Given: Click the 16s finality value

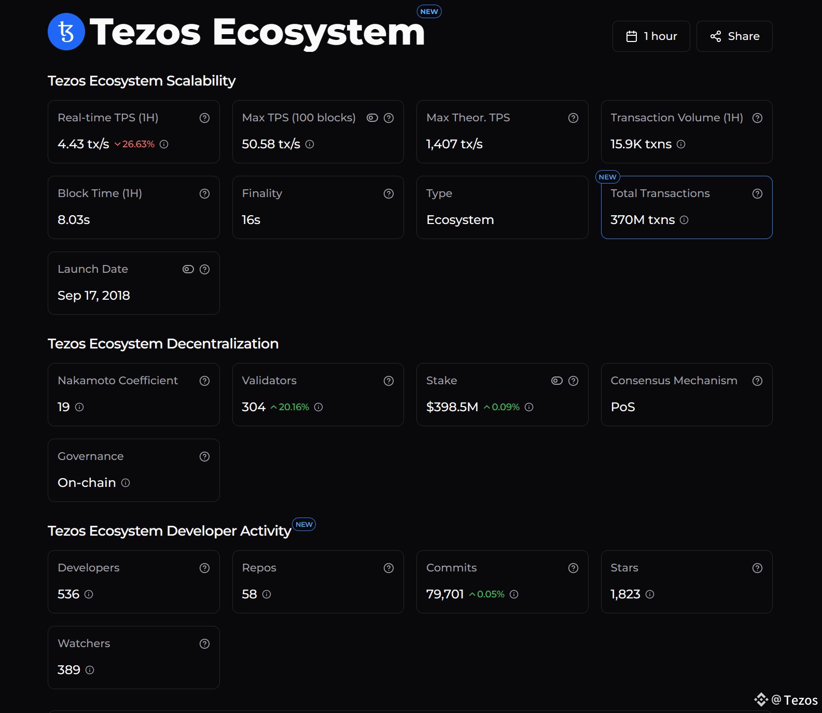Looking at the screenshot, I should 251,220.
